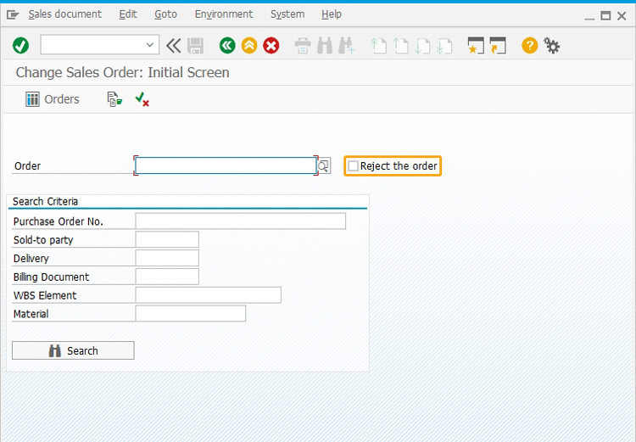Click the Material input field
Viewport: 636px width, 442px height.
(x=191, y=313)
